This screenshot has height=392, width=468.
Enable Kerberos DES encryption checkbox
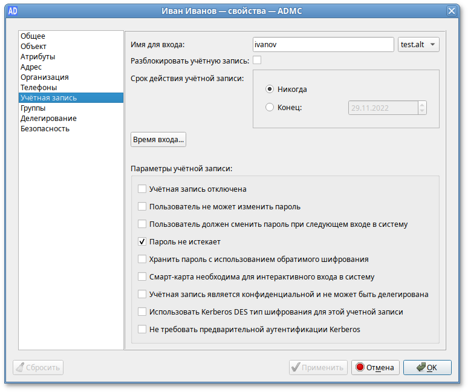[142, 312]
